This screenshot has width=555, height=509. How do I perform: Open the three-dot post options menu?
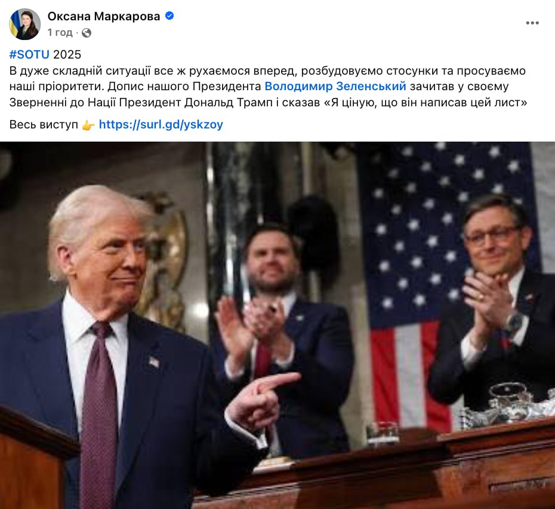(532, 23)
